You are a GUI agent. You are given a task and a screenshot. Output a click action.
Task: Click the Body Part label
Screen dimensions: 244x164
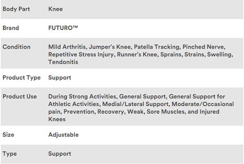(16, 9)
